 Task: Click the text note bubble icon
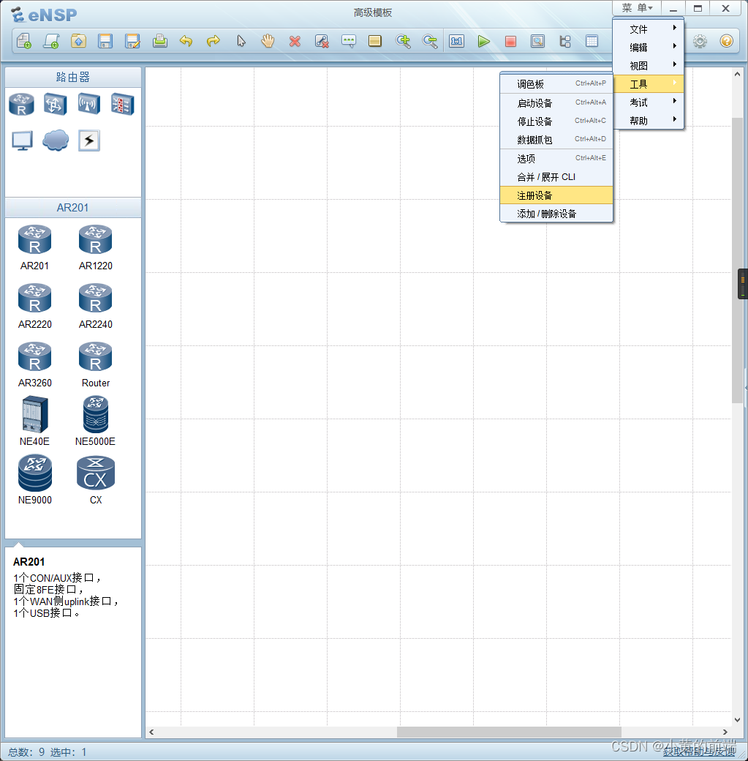tap(348, 41)
